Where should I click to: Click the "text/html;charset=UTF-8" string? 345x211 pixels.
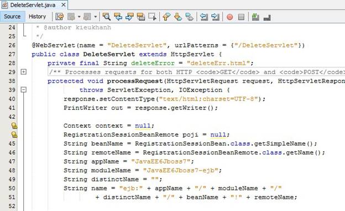pos(208,99)
